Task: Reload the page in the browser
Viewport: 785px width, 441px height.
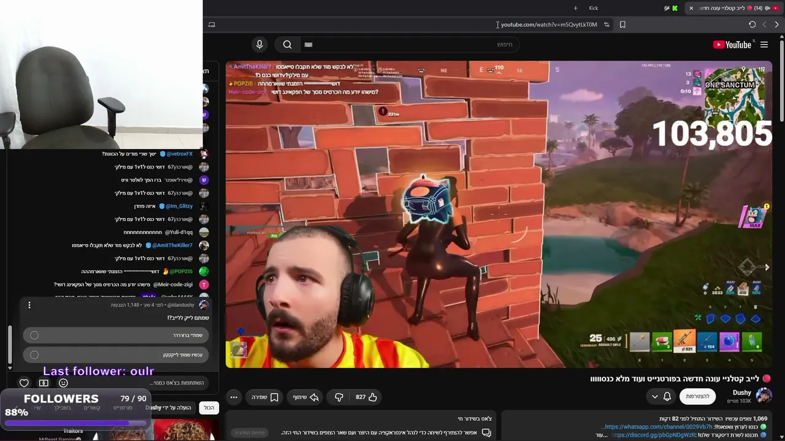Action: tap(752, 24)
